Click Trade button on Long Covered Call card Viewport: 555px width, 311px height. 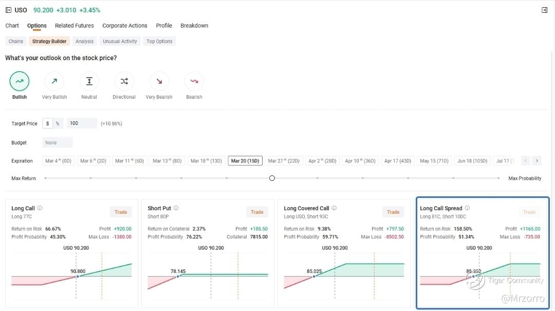393,212
